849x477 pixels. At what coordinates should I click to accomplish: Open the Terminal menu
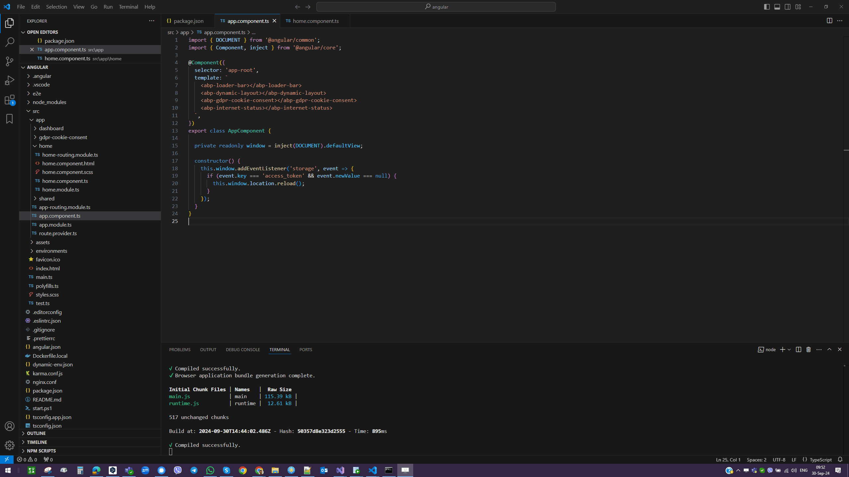point(128,7)
